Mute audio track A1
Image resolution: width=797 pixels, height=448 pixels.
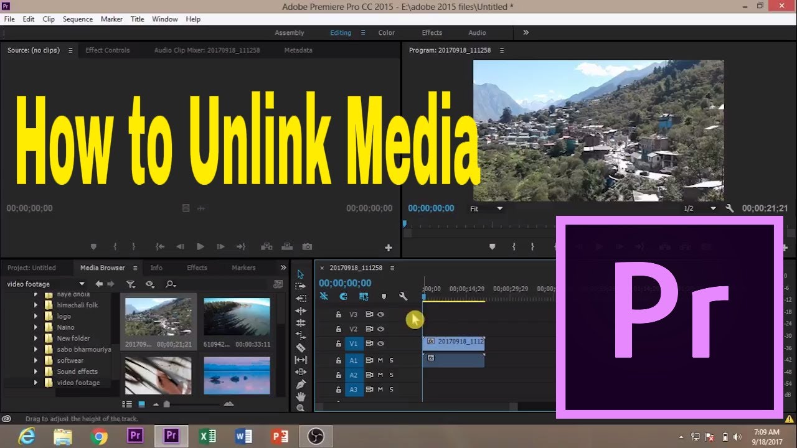coord(380,360)
